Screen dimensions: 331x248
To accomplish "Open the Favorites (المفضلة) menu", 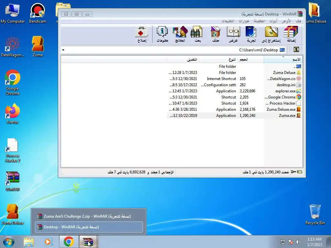I will (259, 21).
